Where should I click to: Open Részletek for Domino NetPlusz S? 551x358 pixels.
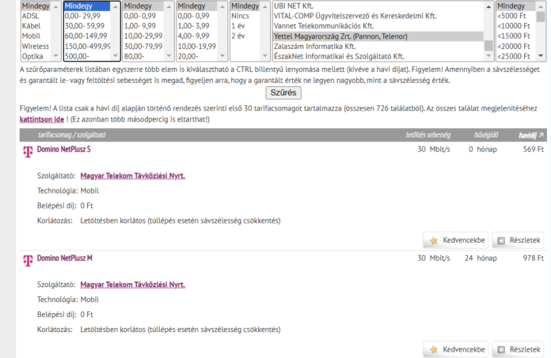[518, 240]
